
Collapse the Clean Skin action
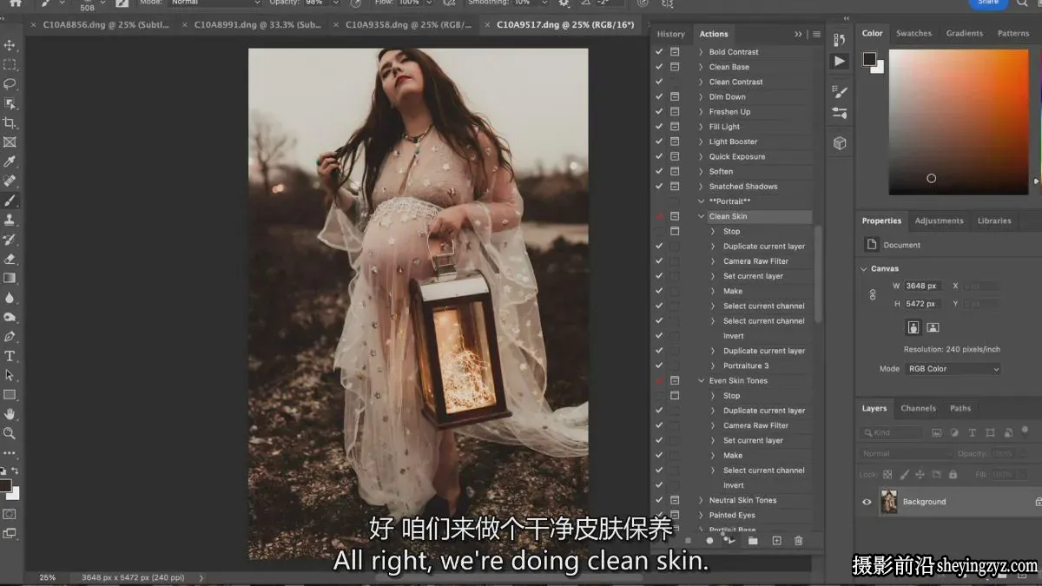click(702, 217)
